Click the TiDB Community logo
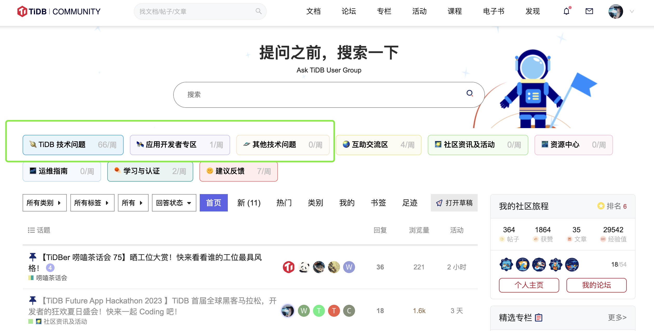 click(x=59, y=11)
